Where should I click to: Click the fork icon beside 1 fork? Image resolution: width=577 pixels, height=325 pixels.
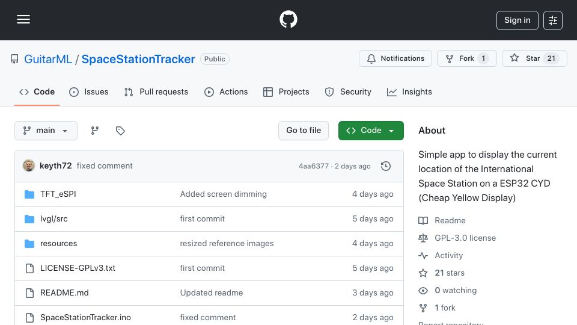[x=423, y=308]
